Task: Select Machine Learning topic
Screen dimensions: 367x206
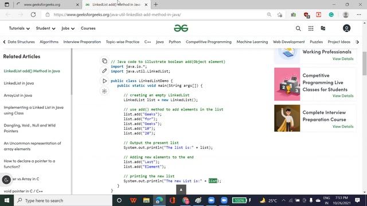Action: click(252, 42)
